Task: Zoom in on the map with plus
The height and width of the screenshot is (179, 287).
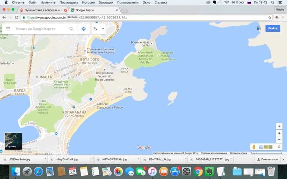Action: pos(279,133)
